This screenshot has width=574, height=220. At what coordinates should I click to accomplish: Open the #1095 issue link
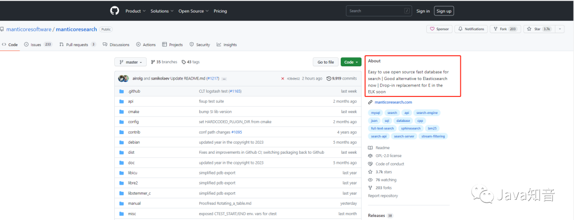point(237,132)
